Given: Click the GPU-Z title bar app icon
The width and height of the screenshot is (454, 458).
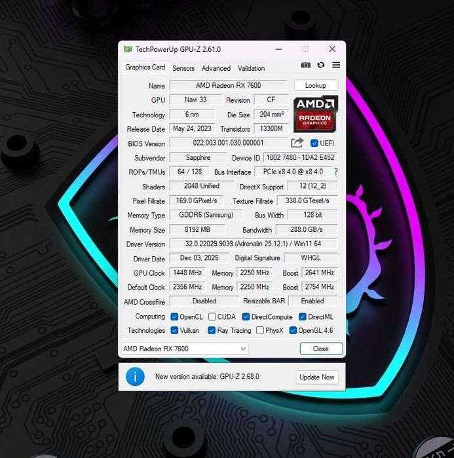Looking at the screenshot, I should point(128,49).
